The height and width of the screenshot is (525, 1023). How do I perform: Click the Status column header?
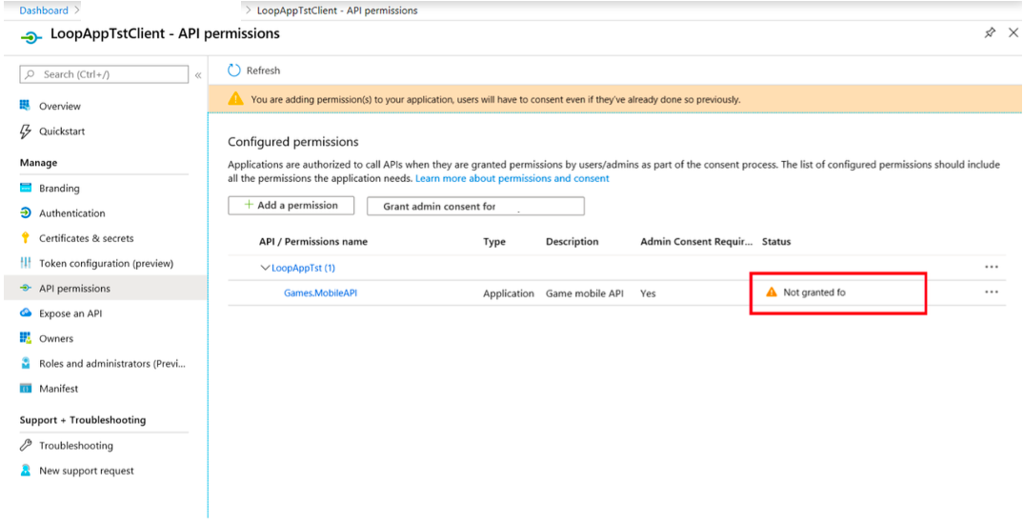coord(776,242)
